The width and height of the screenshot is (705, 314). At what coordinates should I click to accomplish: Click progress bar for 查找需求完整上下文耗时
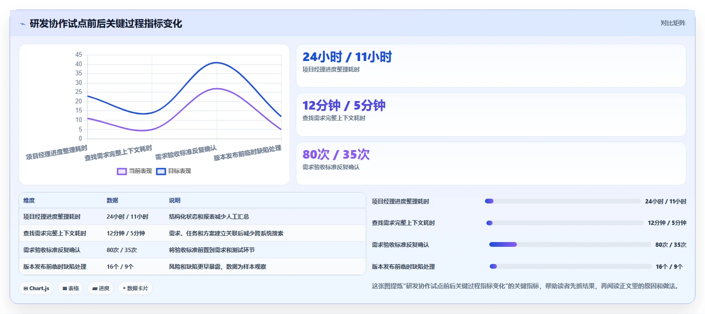[565, 223]
